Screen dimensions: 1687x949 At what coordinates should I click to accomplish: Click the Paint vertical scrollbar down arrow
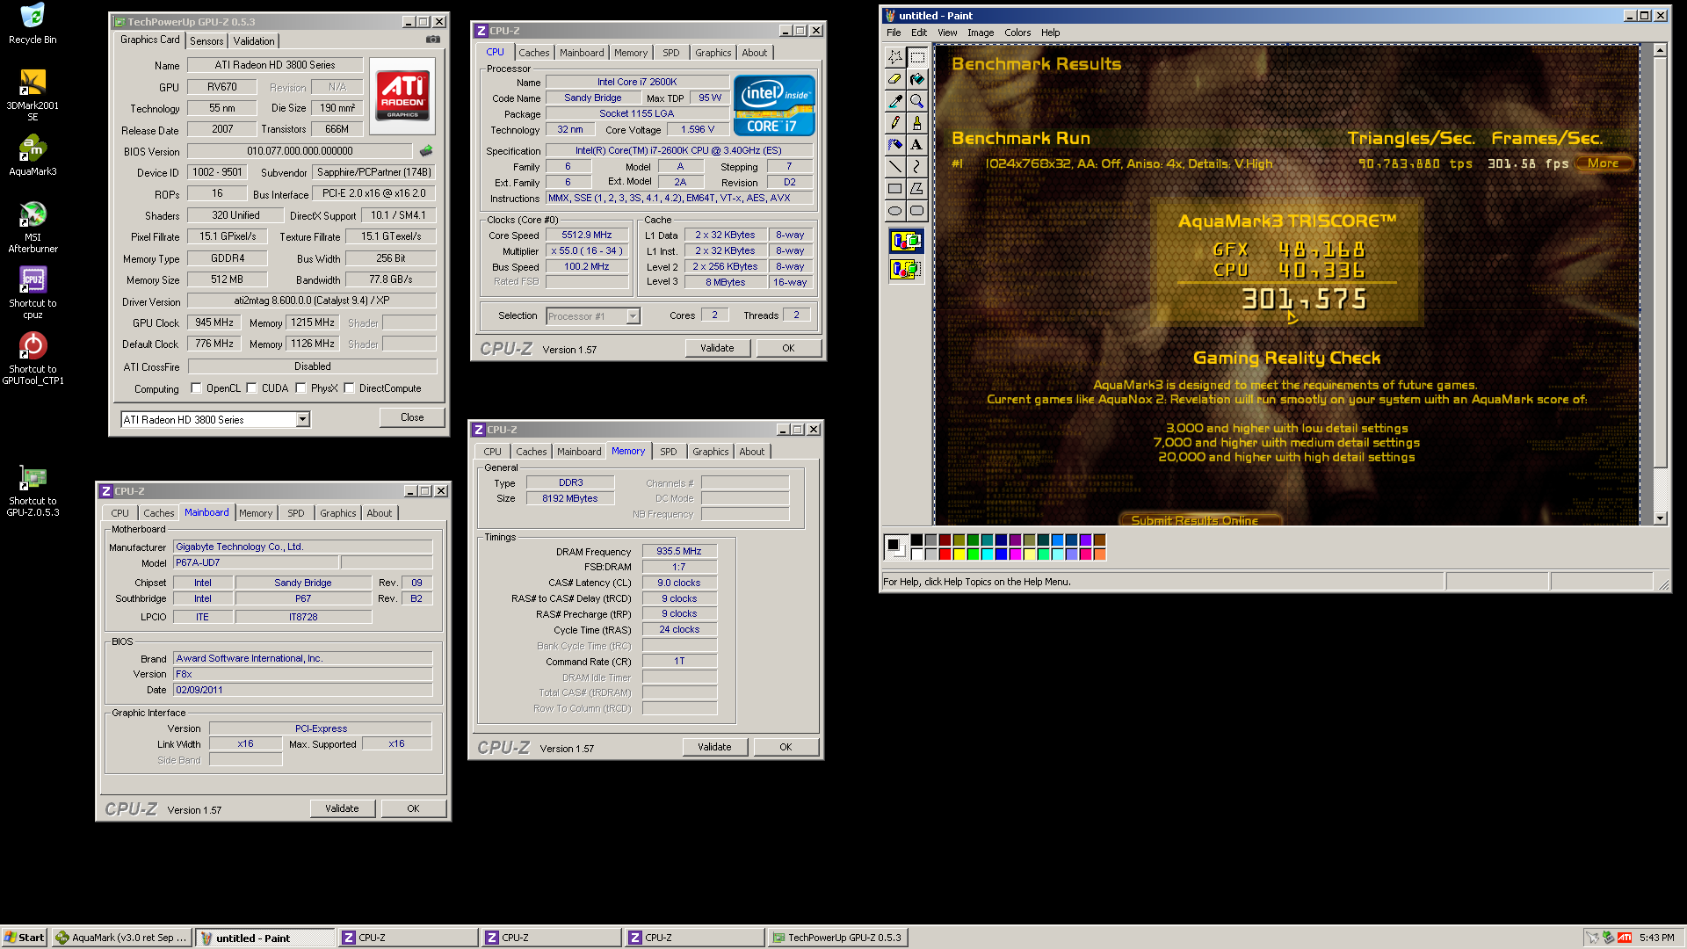[1660, 518]
